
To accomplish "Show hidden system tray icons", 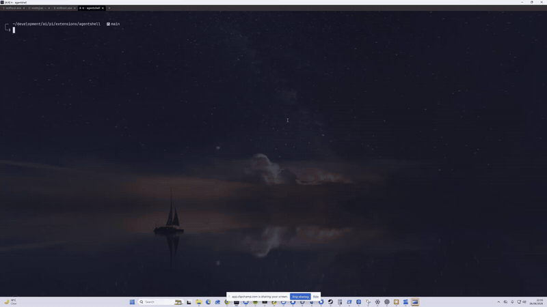I will (x=498, y=302).
